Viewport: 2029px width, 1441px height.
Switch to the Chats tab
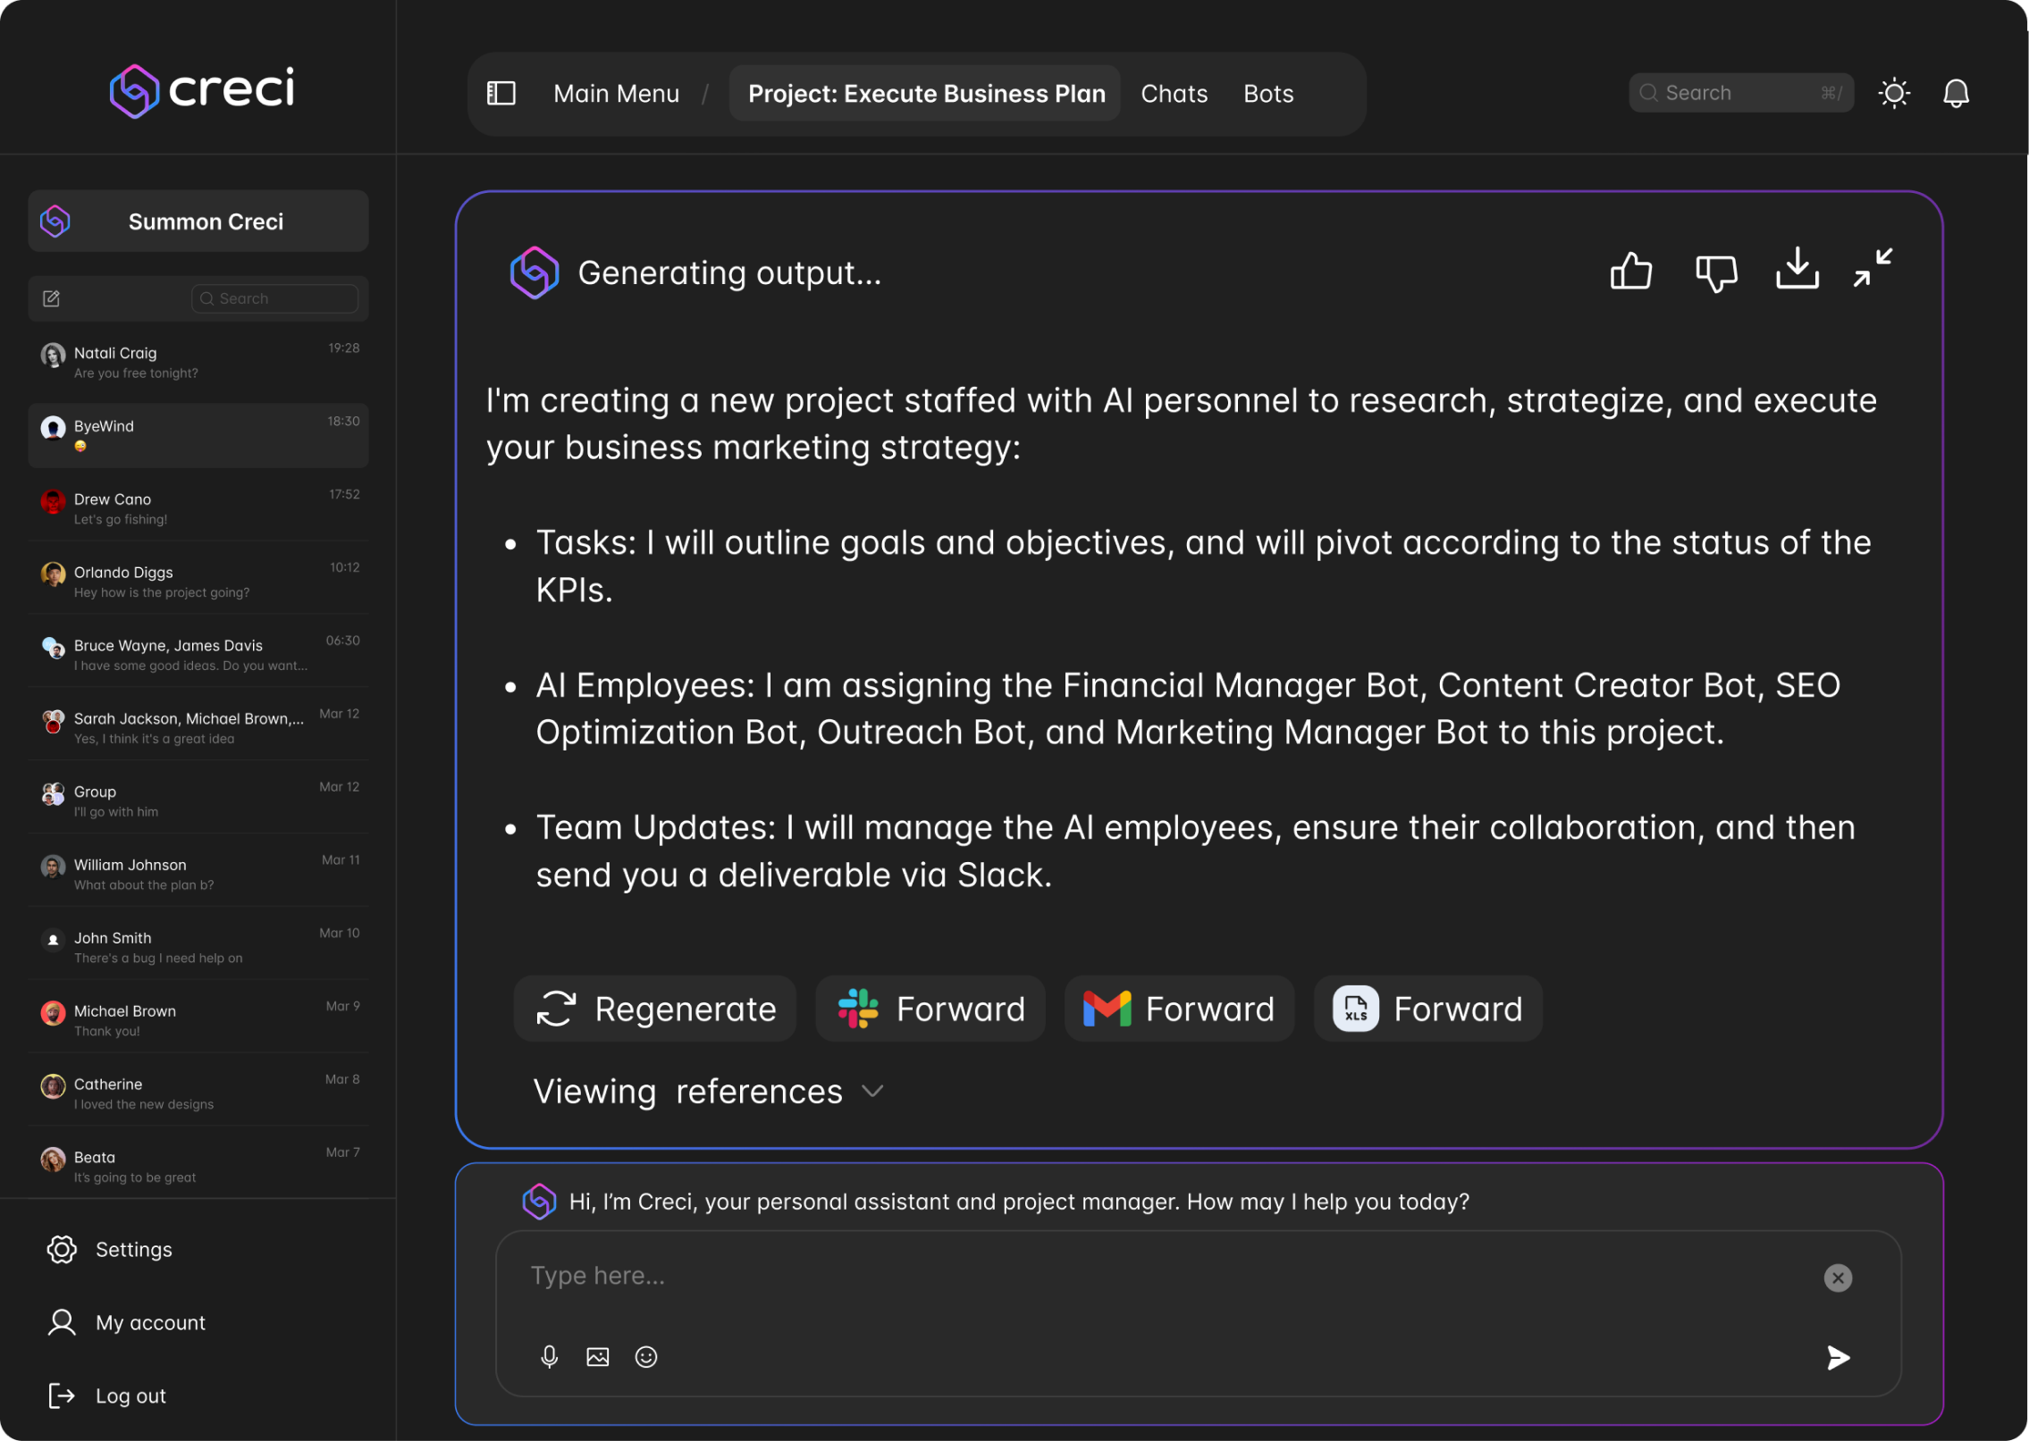[1174, 94]
